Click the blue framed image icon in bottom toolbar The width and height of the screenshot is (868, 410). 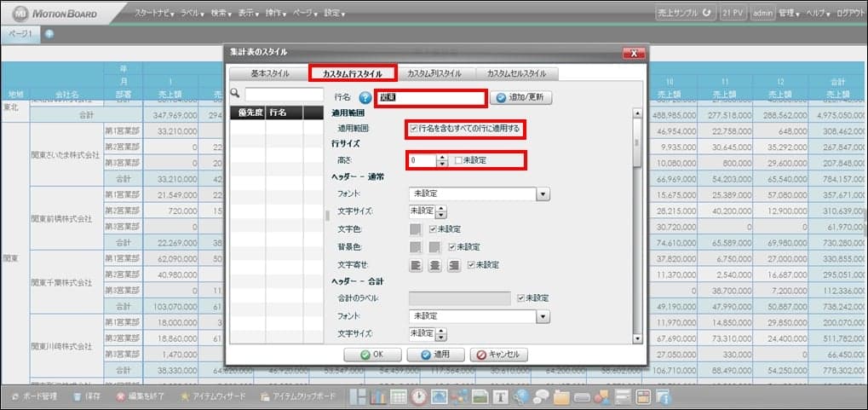tap(439, 396)
